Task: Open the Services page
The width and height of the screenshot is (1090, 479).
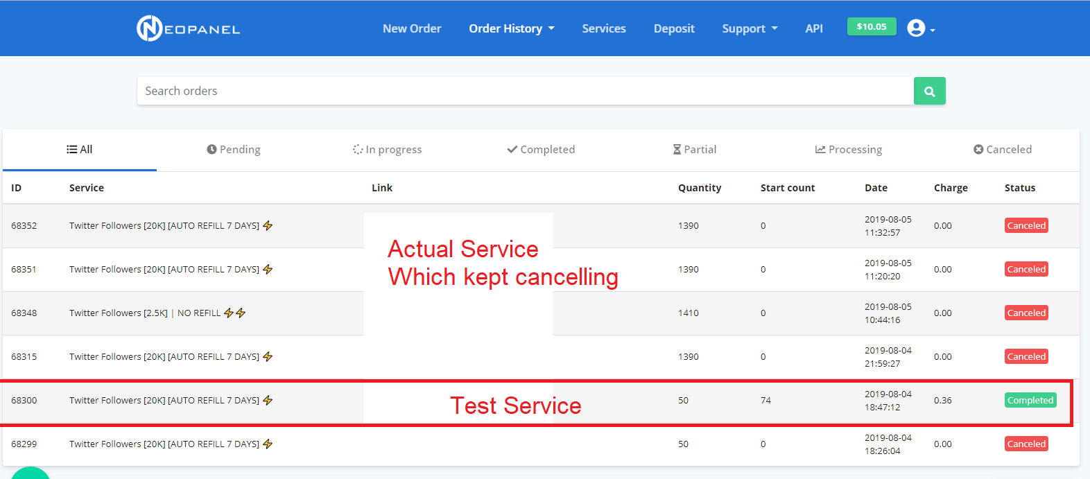Action: coord(604,28)
